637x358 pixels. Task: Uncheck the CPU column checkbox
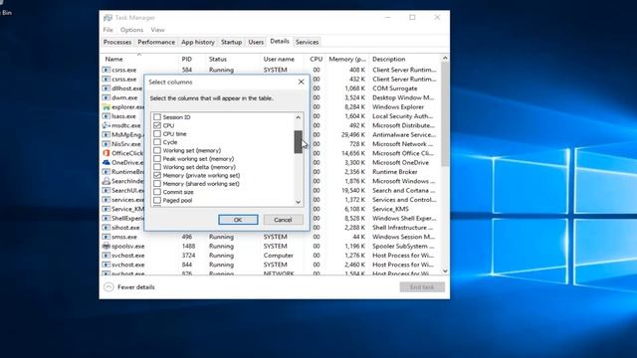(157, 125)
